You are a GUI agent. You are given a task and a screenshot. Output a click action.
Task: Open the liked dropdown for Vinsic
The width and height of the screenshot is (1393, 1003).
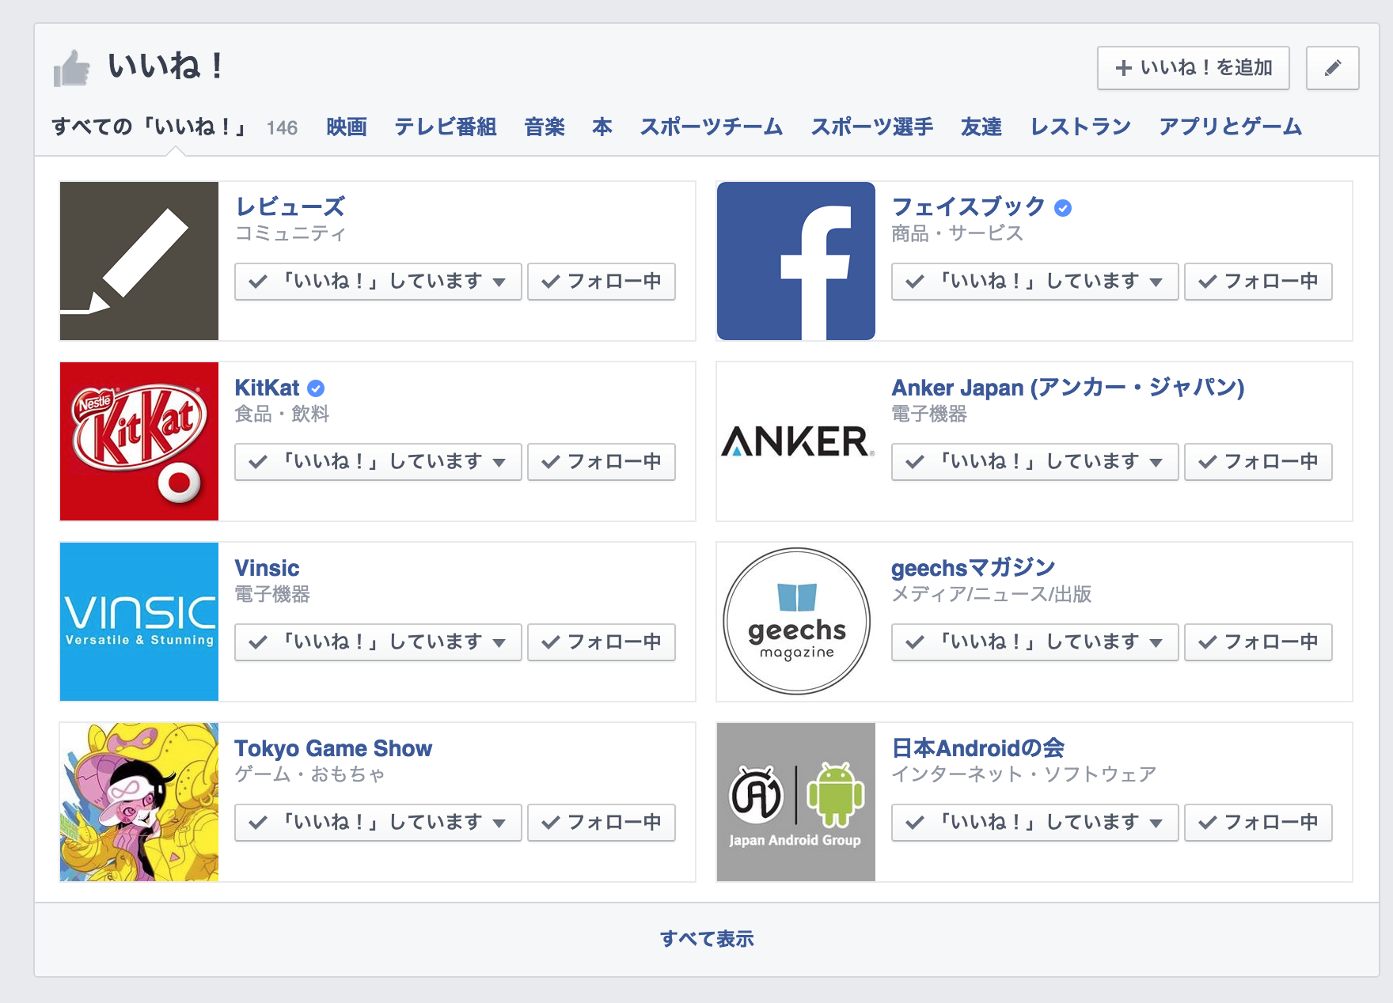tap(378, 642)
